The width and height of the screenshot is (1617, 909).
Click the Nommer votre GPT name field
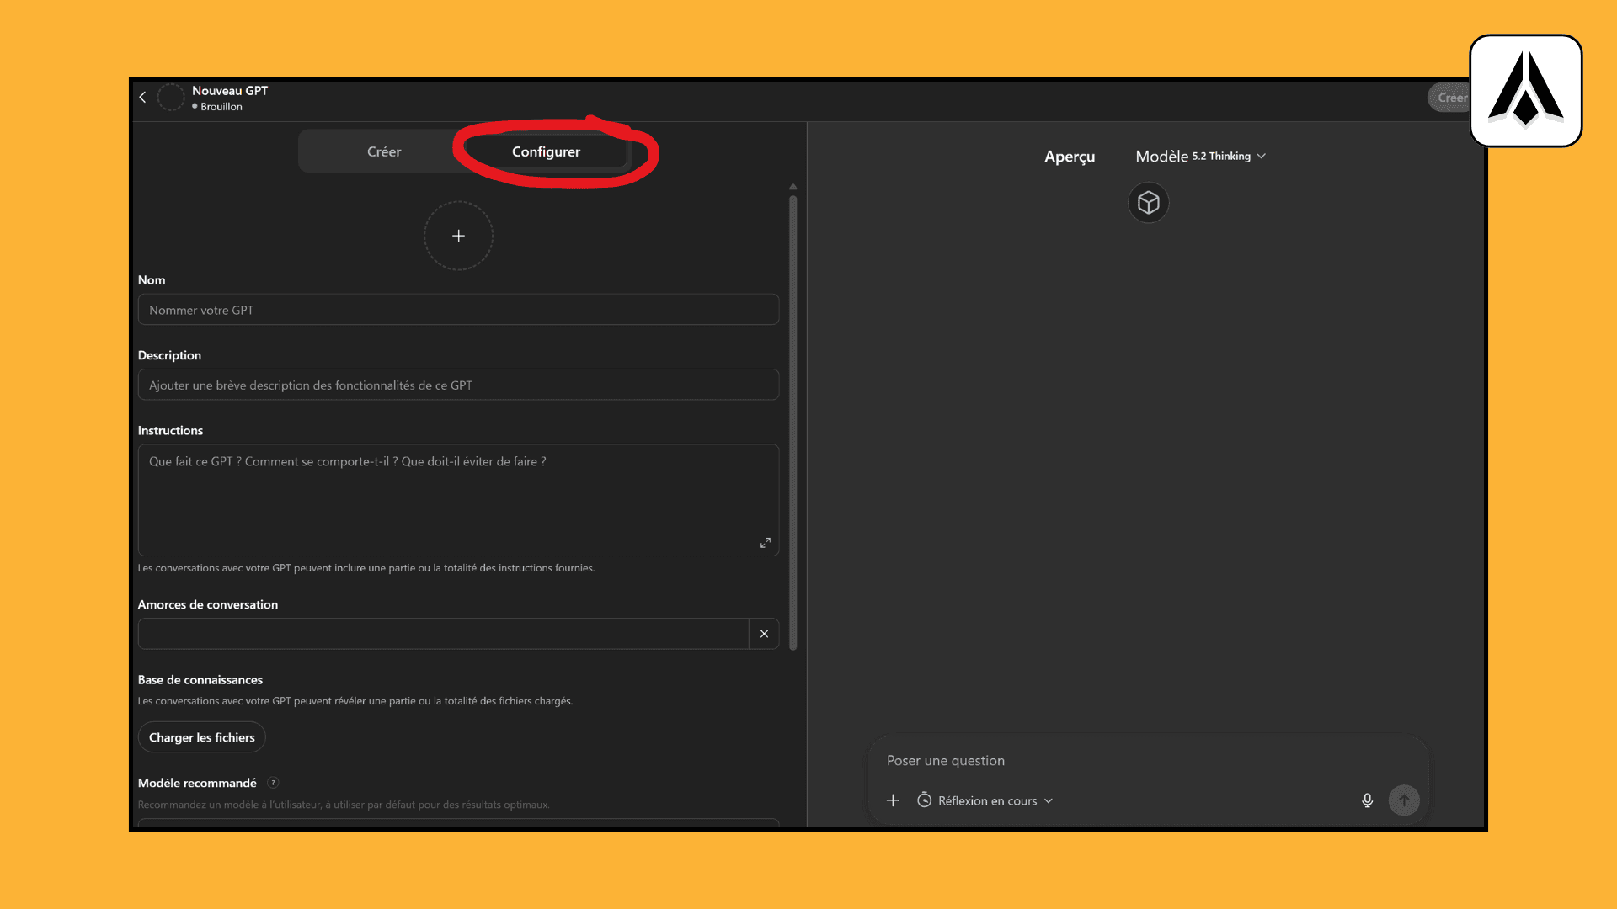[458, 310]
